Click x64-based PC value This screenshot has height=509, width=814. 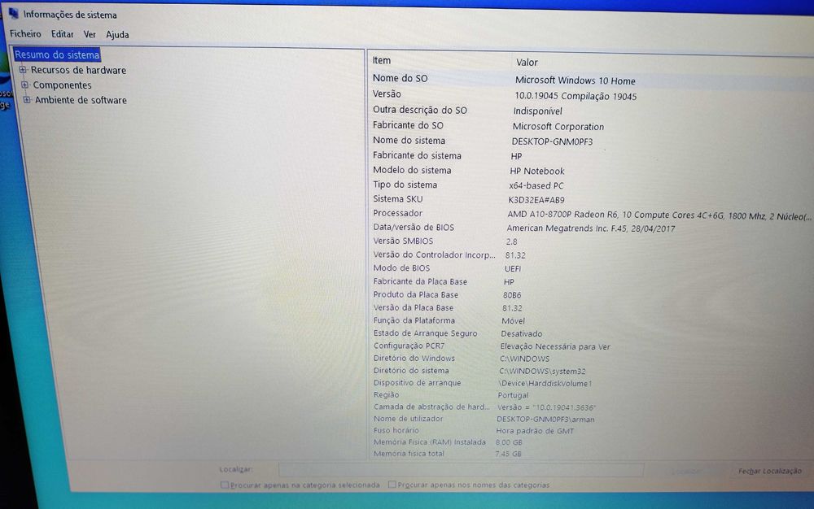point(536,185)
